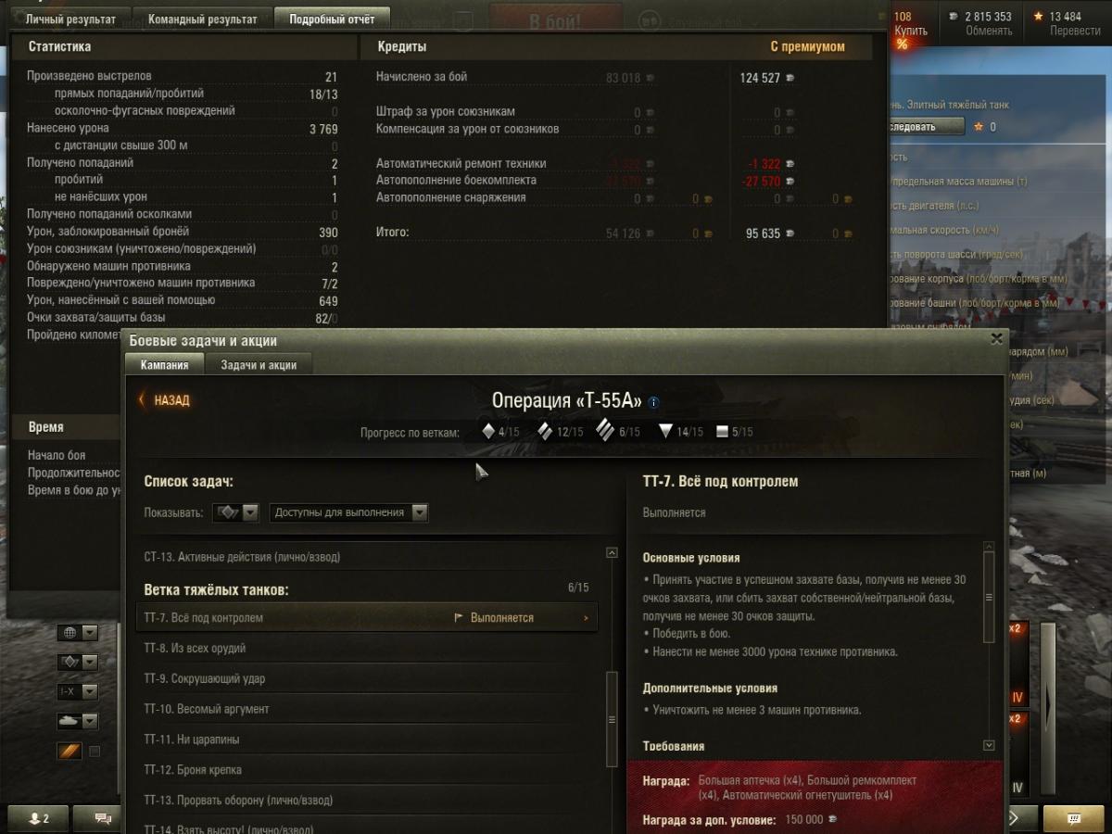This screenshot has width=1112, height=834.
Task: Click the down arrow of conditions scrollbar
Action: (x=989, y=745)
